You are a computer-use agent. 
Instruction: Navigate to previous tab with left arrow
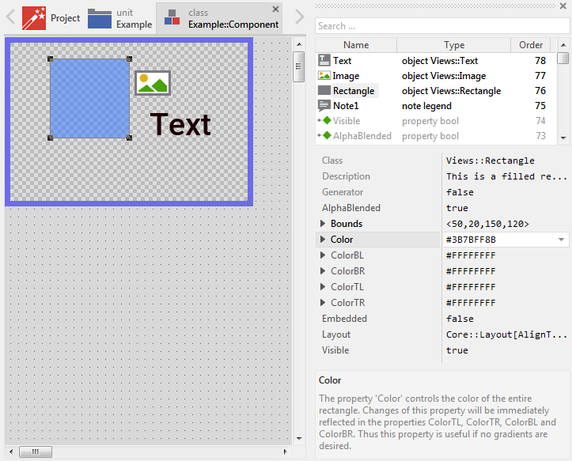pyautogui.click(x=10, y=17)
